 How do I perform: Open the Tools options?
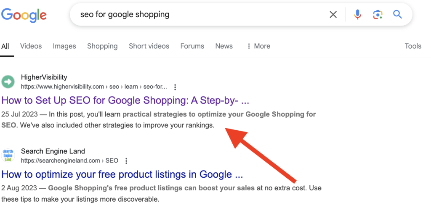click(413, 46)
